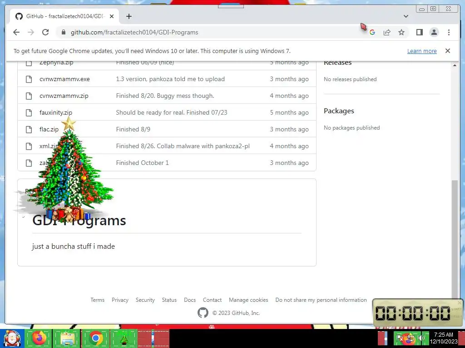The width and height of the screenshot is (465, 348).
Task: Open commit 'Finished 8/9'
Action: (x=133, y=129)
